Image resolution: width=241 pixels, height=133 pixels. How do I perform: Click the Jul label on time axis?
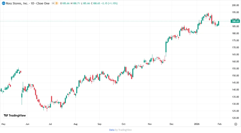click(50, 124)
